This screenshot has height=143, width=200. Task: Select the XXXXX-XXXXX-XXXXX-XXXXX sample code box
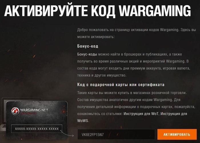[x=37, y=129]
